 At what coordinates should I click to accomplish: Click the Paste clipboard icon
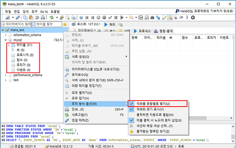tap(31, 18)
